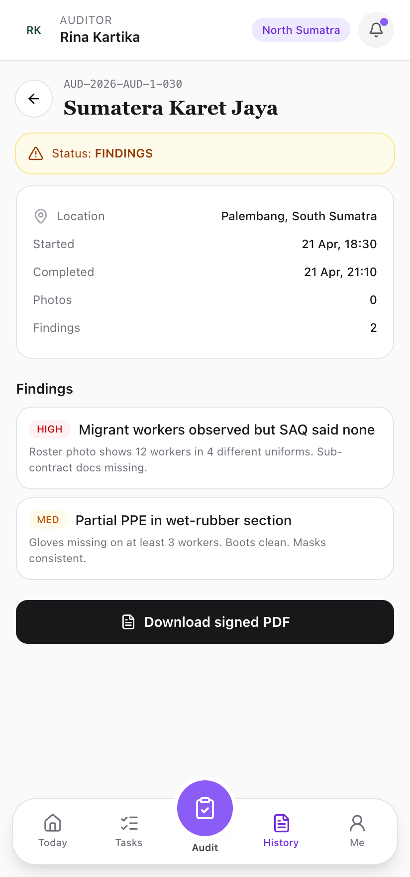The width and height of the screenshot is (410, 877).
Task: Tap the location pin icon
Action: point(41,216)
